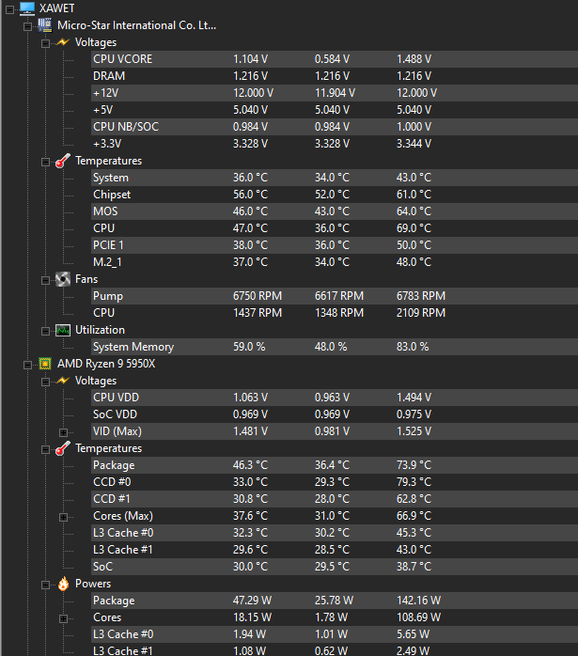Click the 142.16 W Package max power
578x656 pixels.
(x=418, y=601)
